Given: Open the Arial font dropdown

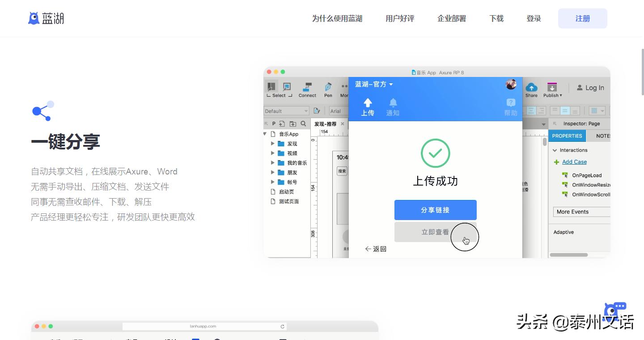Looking at the screenshot, I should 338,110.
